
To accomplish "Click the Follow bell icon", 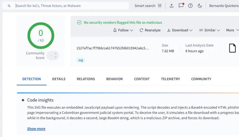I will [115, 30].
